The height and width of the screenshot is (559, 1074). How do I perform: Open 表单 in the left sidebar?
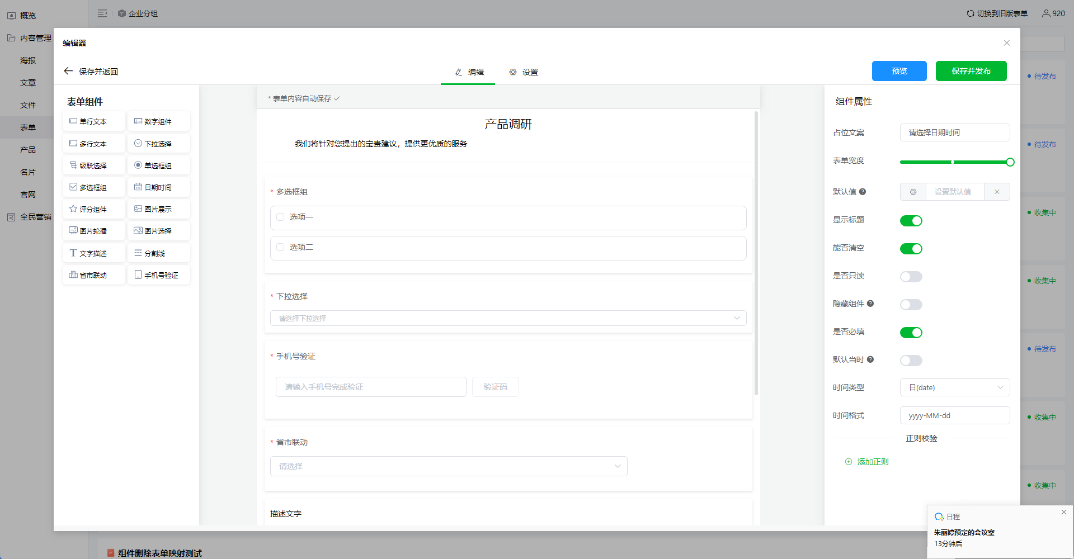28,127
